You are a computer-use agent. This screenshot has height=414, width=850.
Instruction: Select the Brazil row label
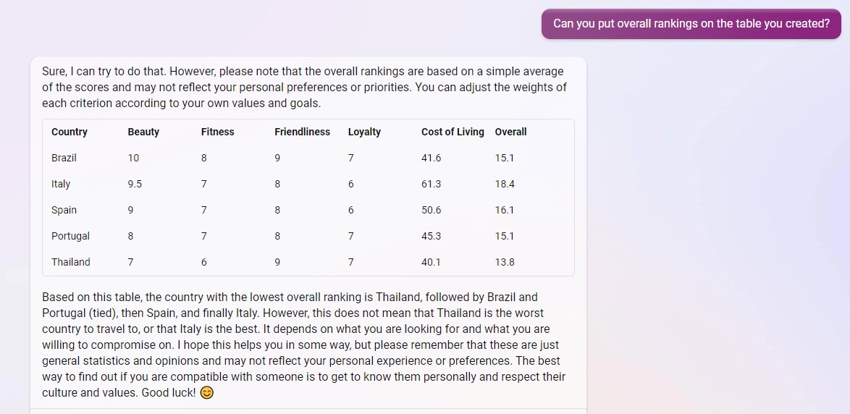pyautogui.click(x=64, y=158)
